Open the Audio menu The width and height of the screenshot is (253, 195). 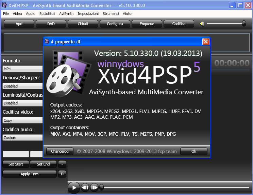pyautogui.click(x=31, y=14)
